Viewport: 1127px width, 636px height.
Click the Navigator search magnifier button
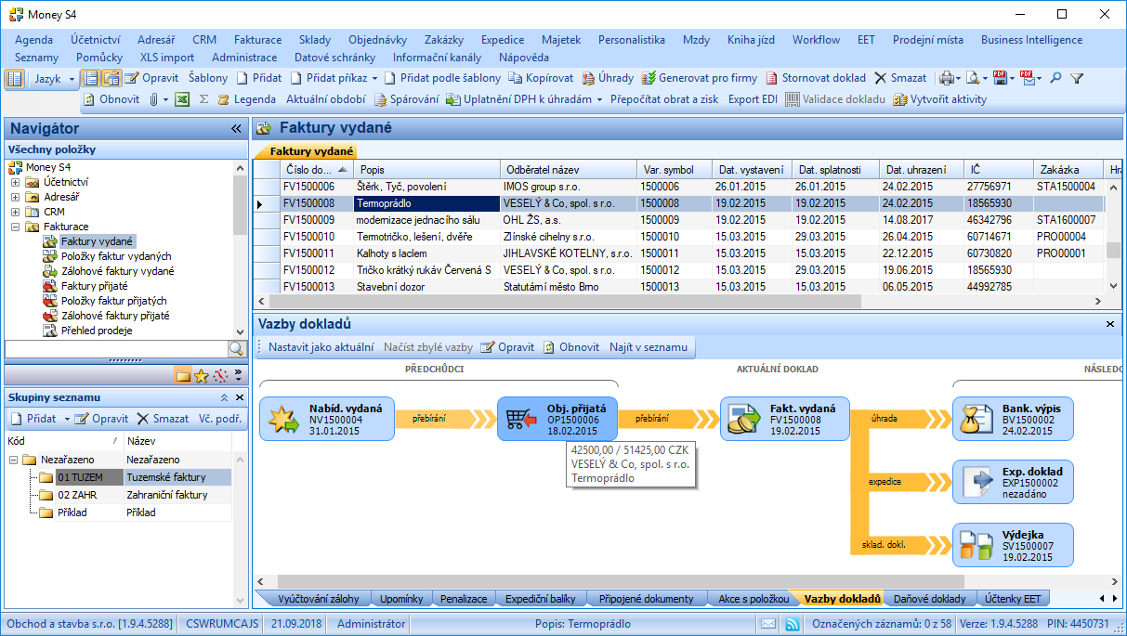click(236, 348)
